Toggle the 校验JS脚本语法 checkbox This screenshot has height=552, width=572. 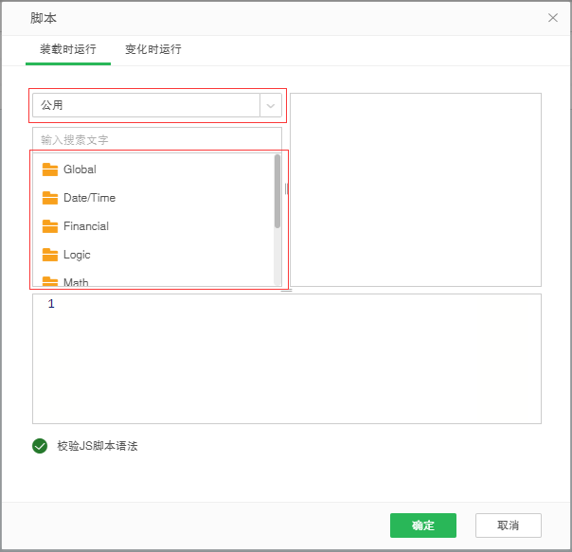point(40,446)
